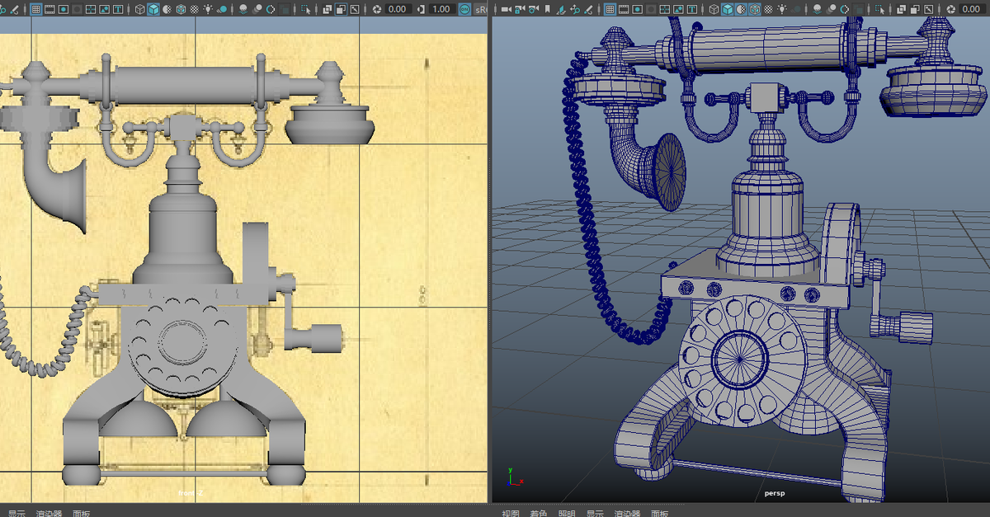The width and height of the screenshot is (990, 517).
Task: Enable textured shading in persp viewport
Action: point(754,9)
